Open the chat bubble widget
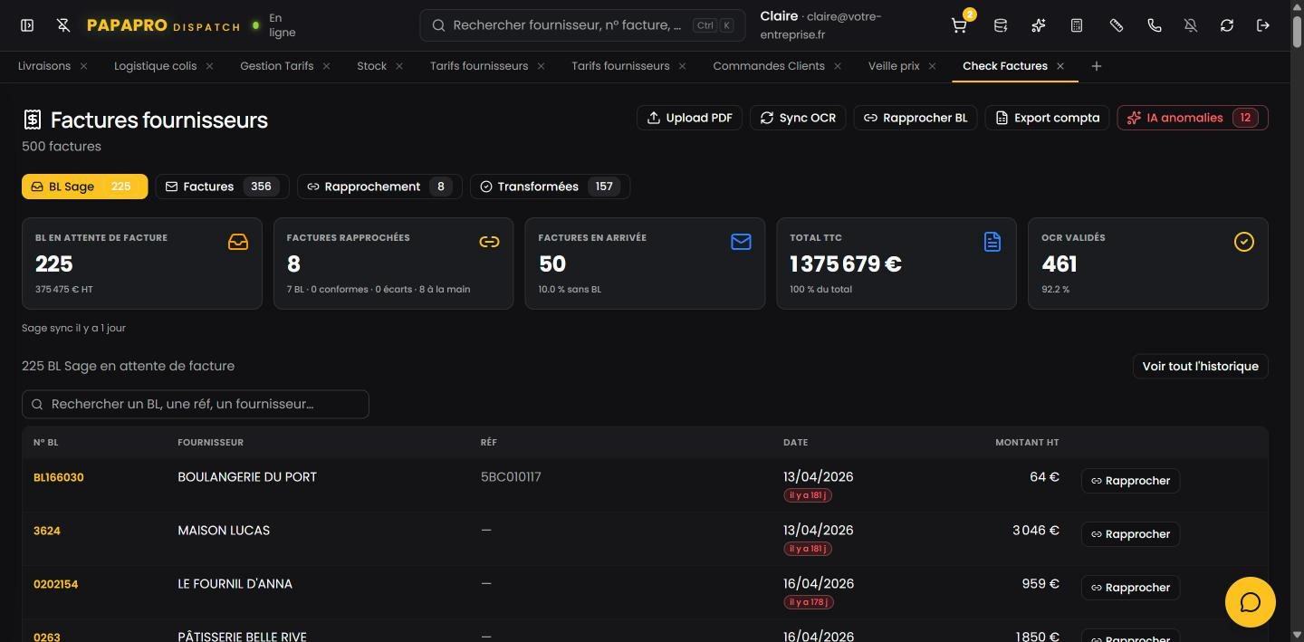The width and height of the screenshot is (1304, 642). coord(1251,602)
